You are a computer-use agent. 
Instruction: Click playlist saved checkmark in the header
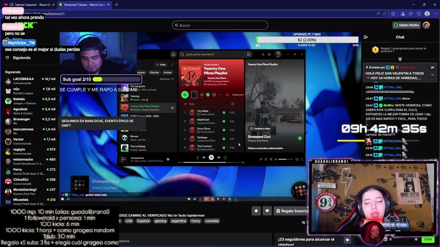click(x=208, y=95)
